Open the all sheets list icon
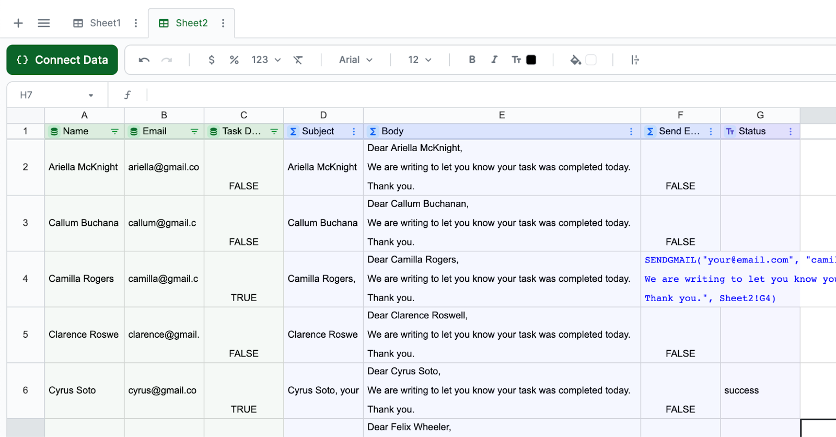The width and height of the screenshot is (836, 437). [44, 23]
